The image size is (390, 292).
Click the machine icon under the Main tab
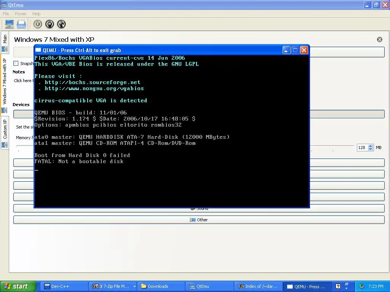(5, 49)
